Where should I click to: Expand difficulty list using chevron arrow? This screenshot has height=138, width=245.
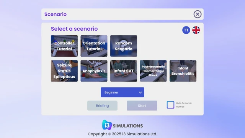click(x=140, y=92)
